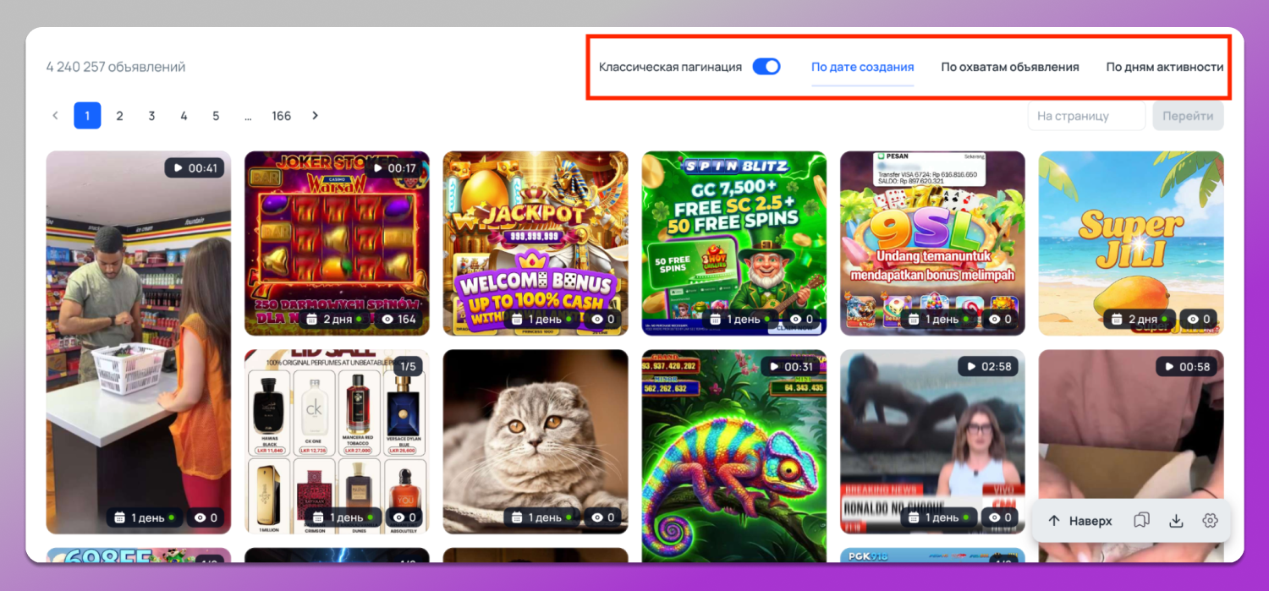Expand pagination ellipsis between 5 and 166
The width and height of the screenshot is (1269, 591).
[x=248, y=116]
